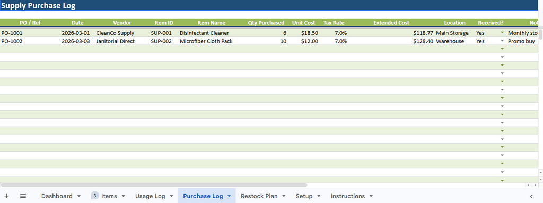Select the Purchase Log sheet tab

pyautogui.click(x=203, y=196)
